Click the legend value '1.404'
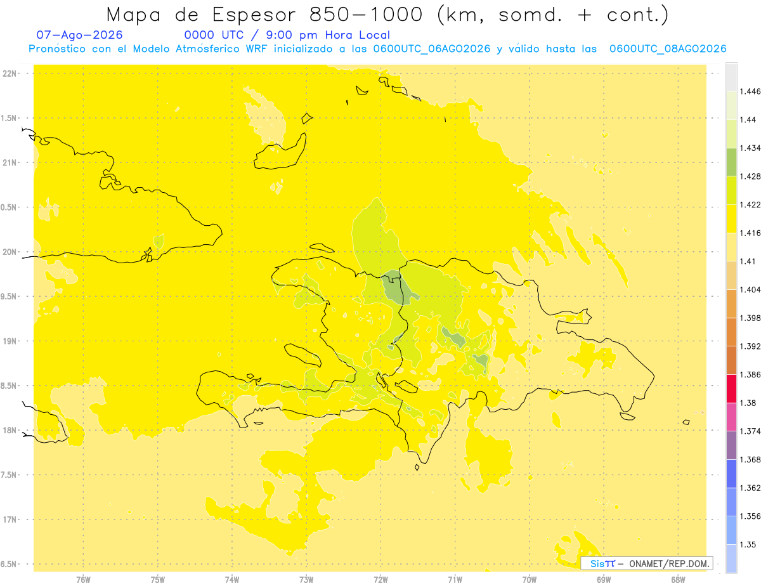Image resolution: width=761 pixels, height=588 pixels. [750, 289]
